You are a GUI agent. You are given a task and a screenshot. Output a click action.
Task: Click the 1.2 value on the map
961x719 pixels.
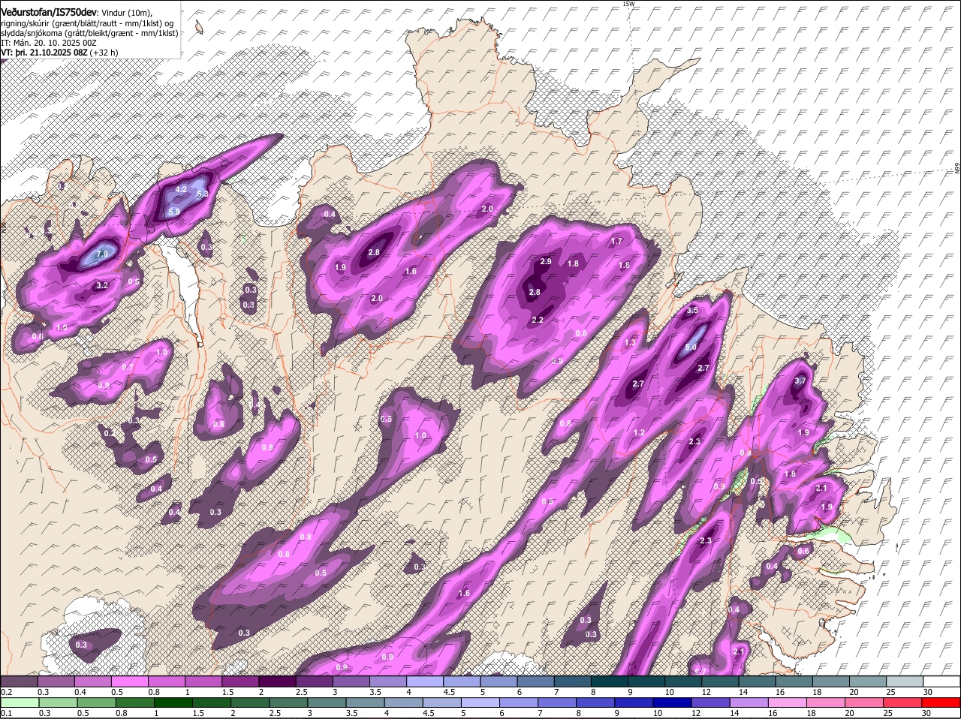pyautogui.click(x=640, y=433)
